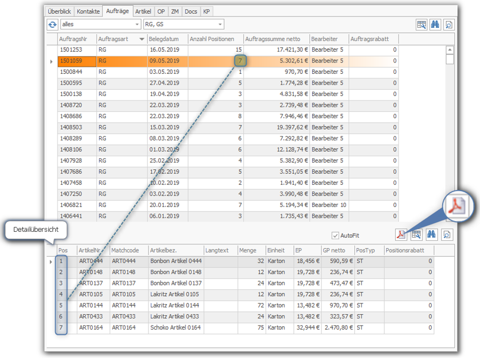Screen dimensions: 480x358
Task: Sort by the AuftragsNr column header
Action: tap(77, 39)
